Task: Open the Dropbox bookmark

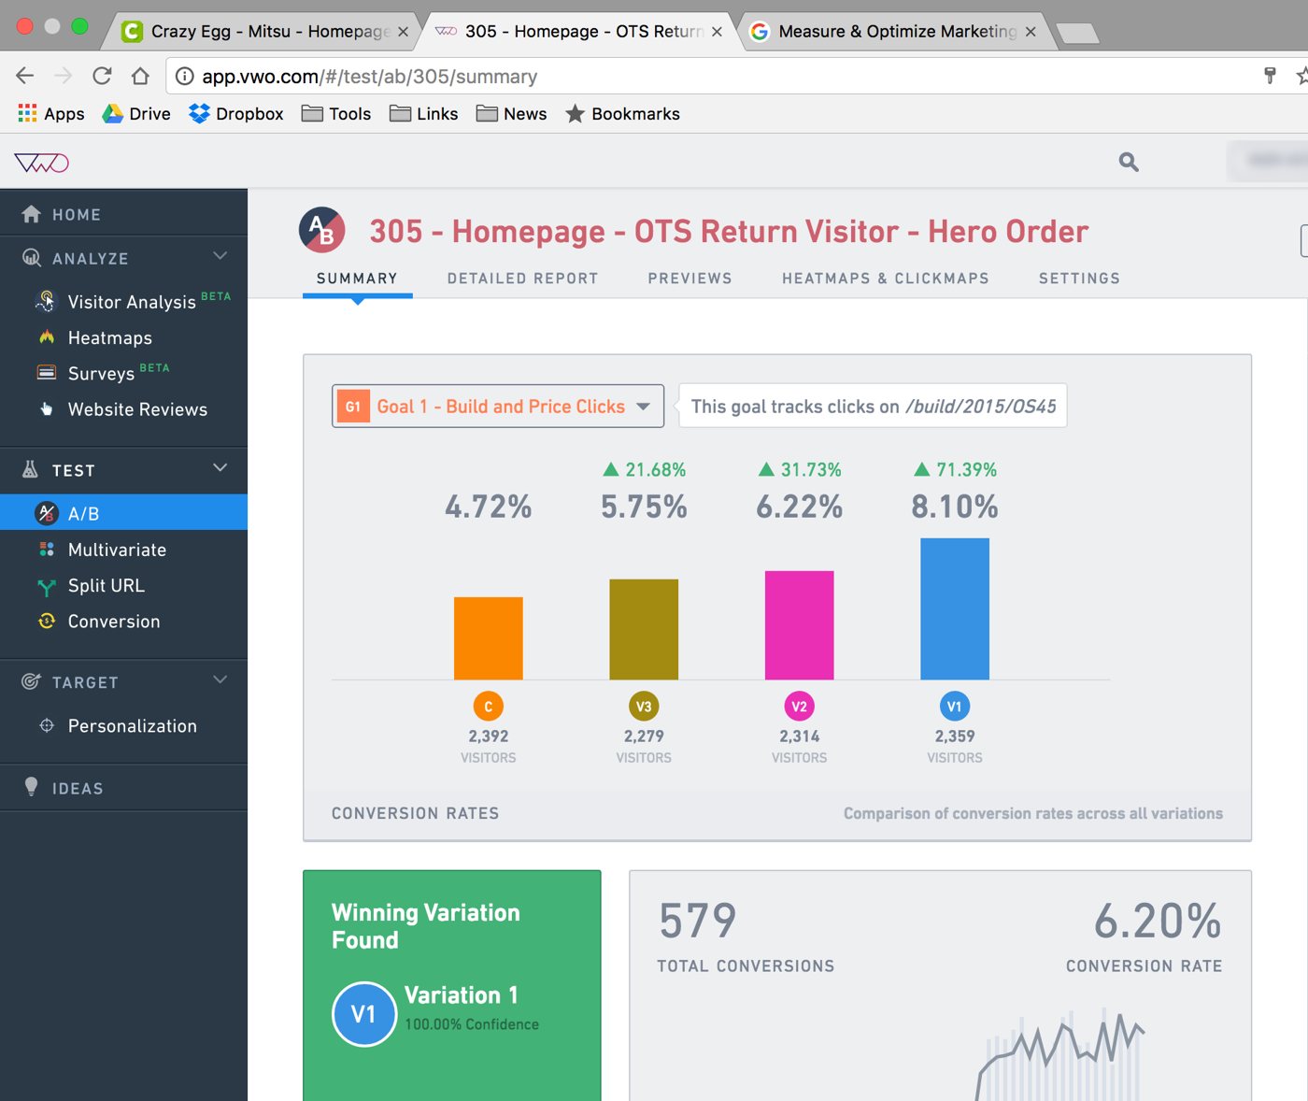Action: 236,114
